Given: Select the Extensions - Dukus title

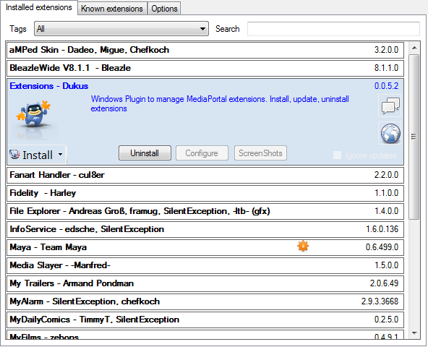Looking at the screenshot, I should point(49,86).
